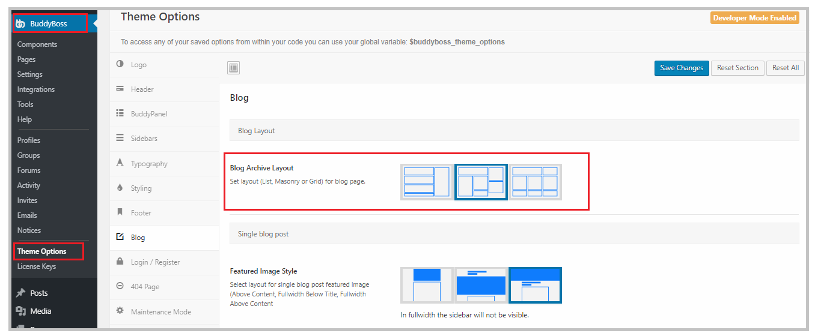The height and width of the screenshot is (336, 815).
Task: Click the $buddyboss_theme_options variable text
Action: pos(457,42)
